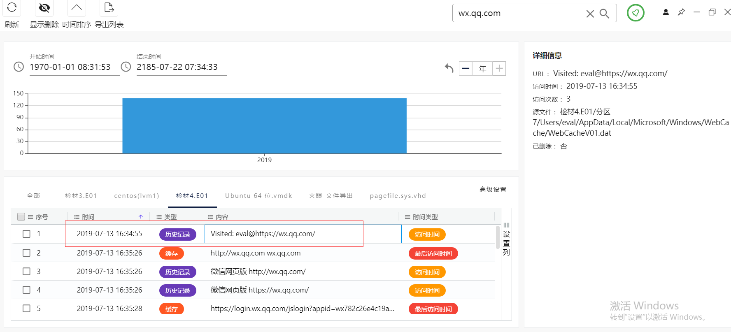This screenshot has width=731, height=332.
Task: Check the checkbox for row 4
Action: [x=26, y=290]
